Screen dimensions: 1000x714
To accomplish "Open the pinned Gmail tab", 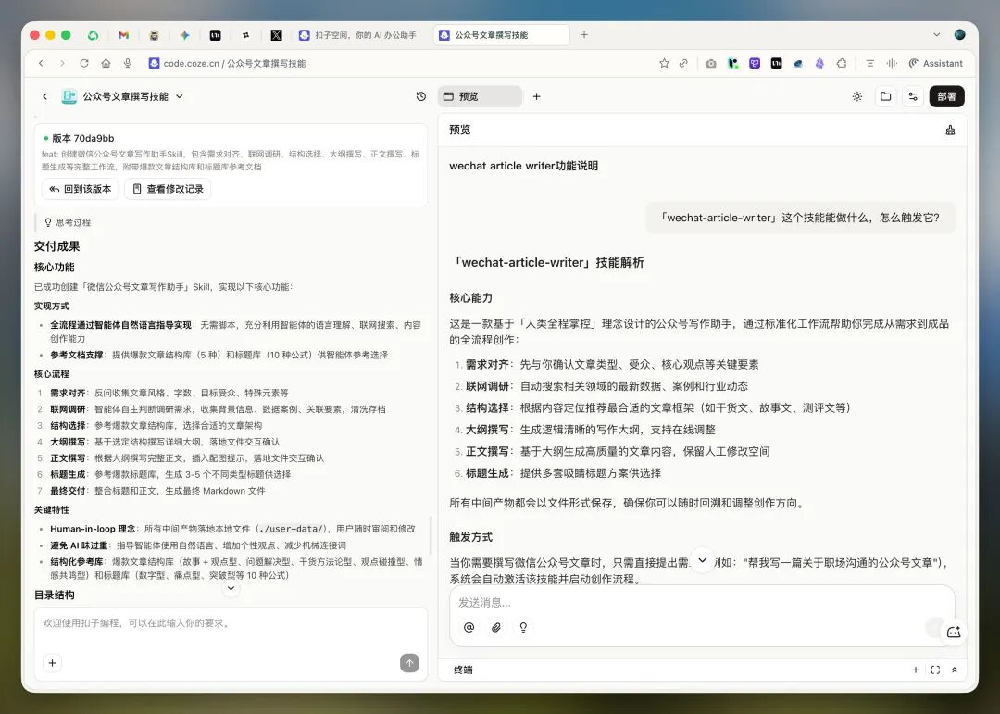I will click(124, 35).
